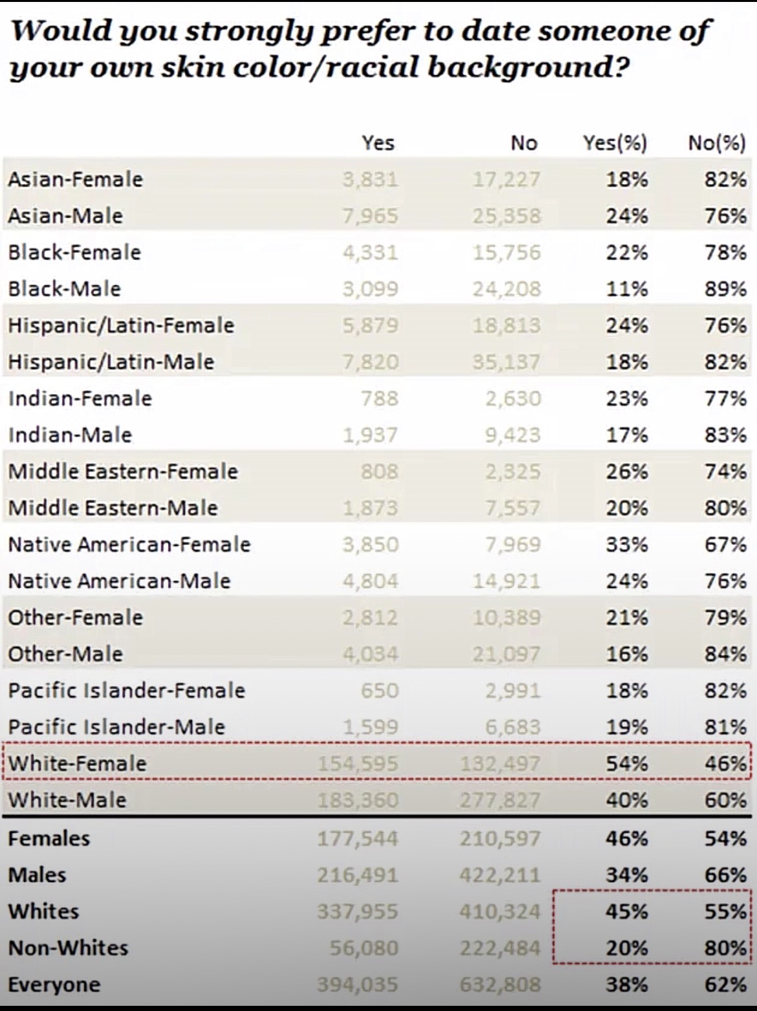Click the Asian-Female row label
Screen dimensions: 757x1011
coord(76,179)
